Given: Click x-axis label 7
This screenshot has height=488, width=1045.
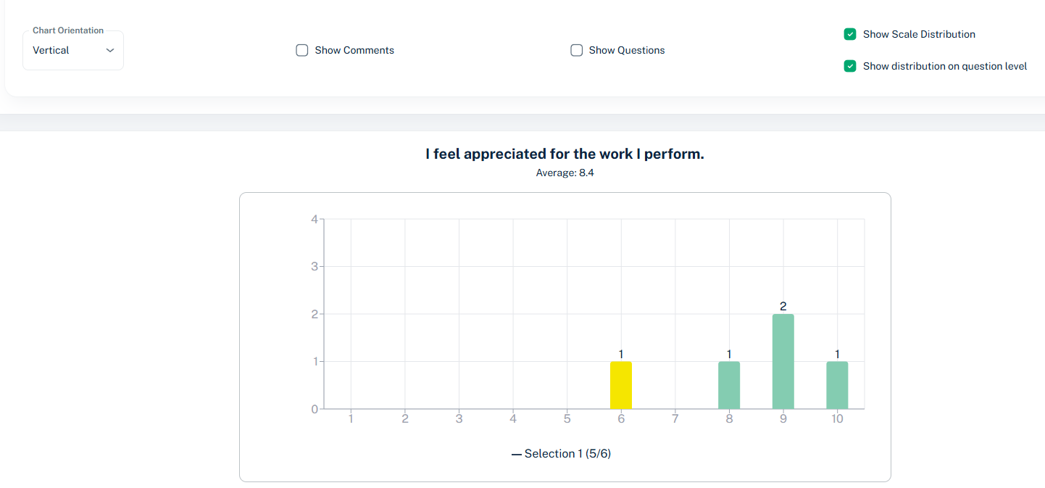Looking at the screenshot, I should point(675,419).
